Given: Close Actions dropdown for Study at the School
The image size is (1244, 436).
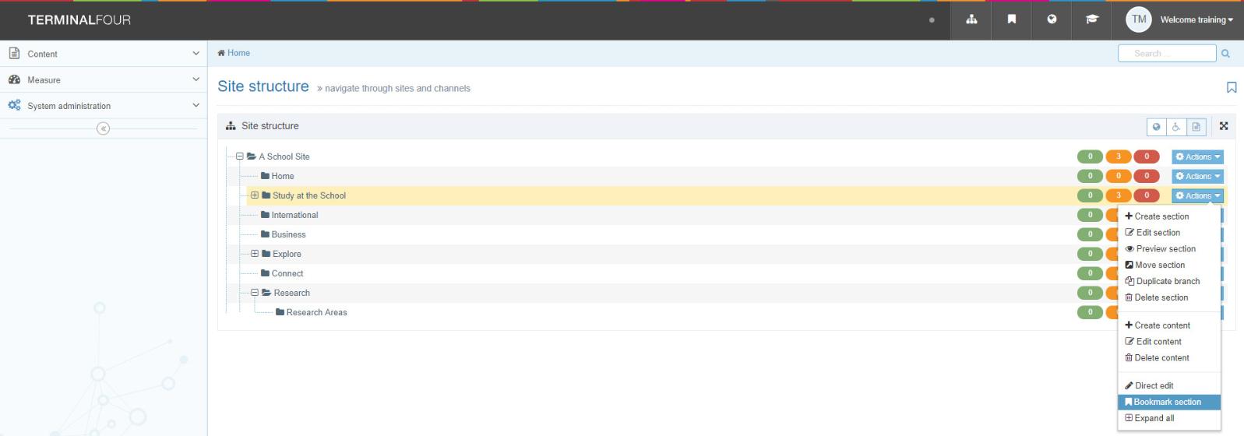Looking at the screenshot, I should tap(1197, 195).
